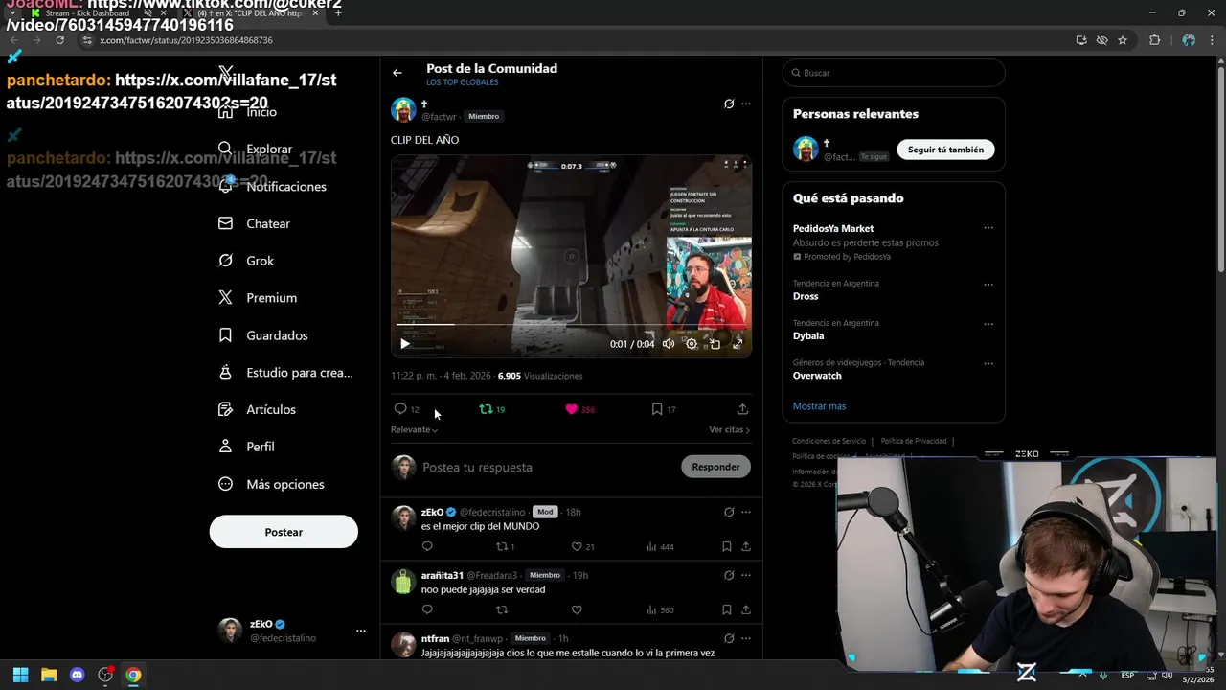Click the Buscar search field

(x=894, y=73)
